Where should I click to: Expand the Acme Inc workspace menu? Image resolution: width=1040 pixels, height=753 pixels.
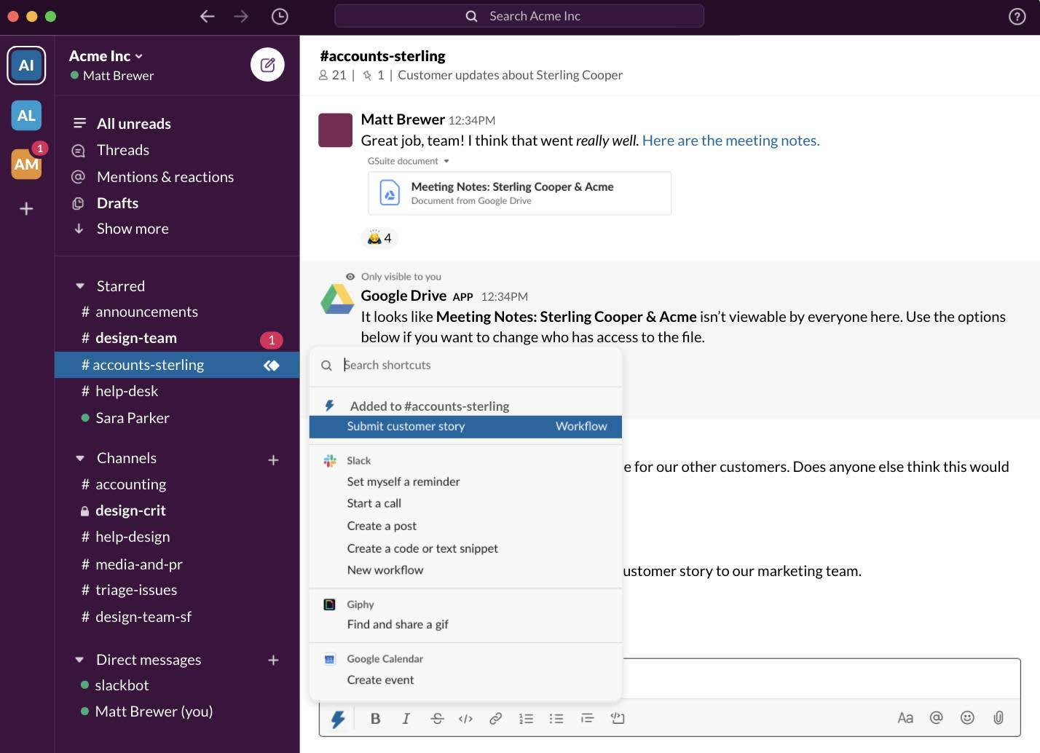(106, 55)
